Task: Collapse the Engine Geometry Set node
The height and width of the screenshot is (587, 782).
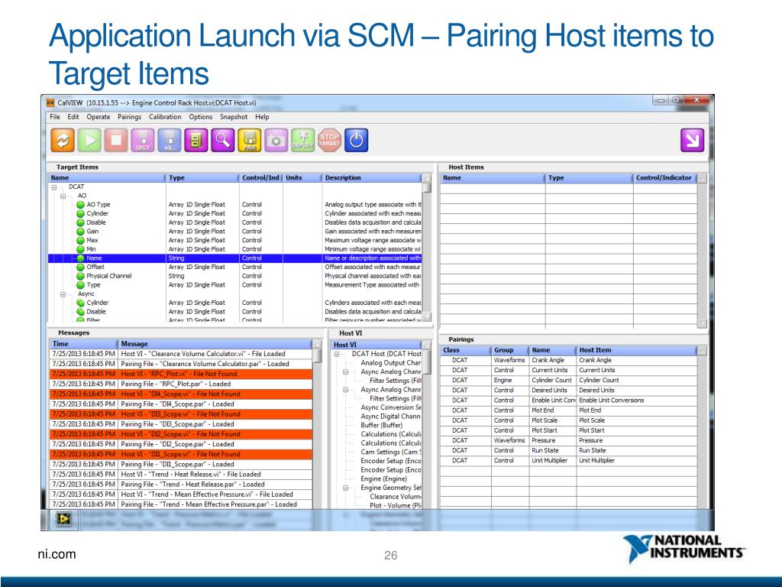Action: pyautogui.click(x=346, y=488)
